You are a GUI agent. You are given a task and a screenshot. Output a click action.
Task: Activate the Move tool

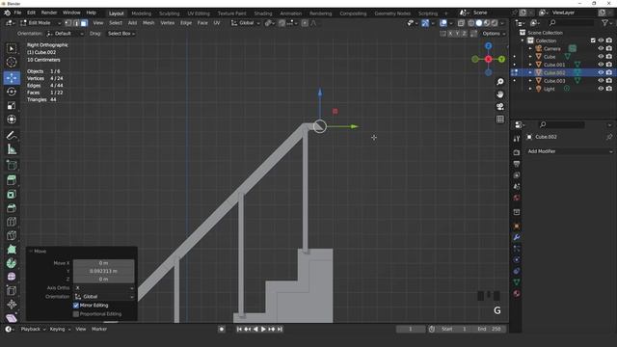12,78
